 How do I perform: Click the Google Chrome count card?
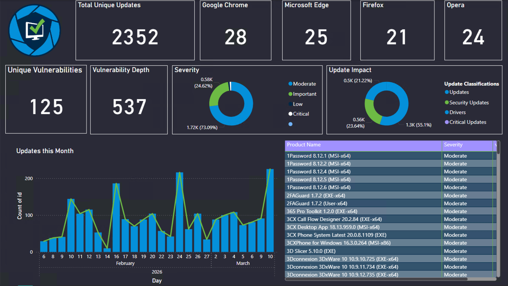click(236, 30)
